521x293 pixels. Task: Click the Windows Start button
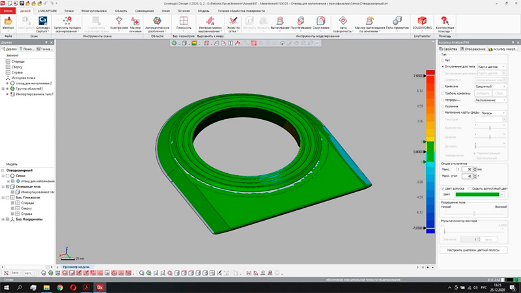pos(6,286)
